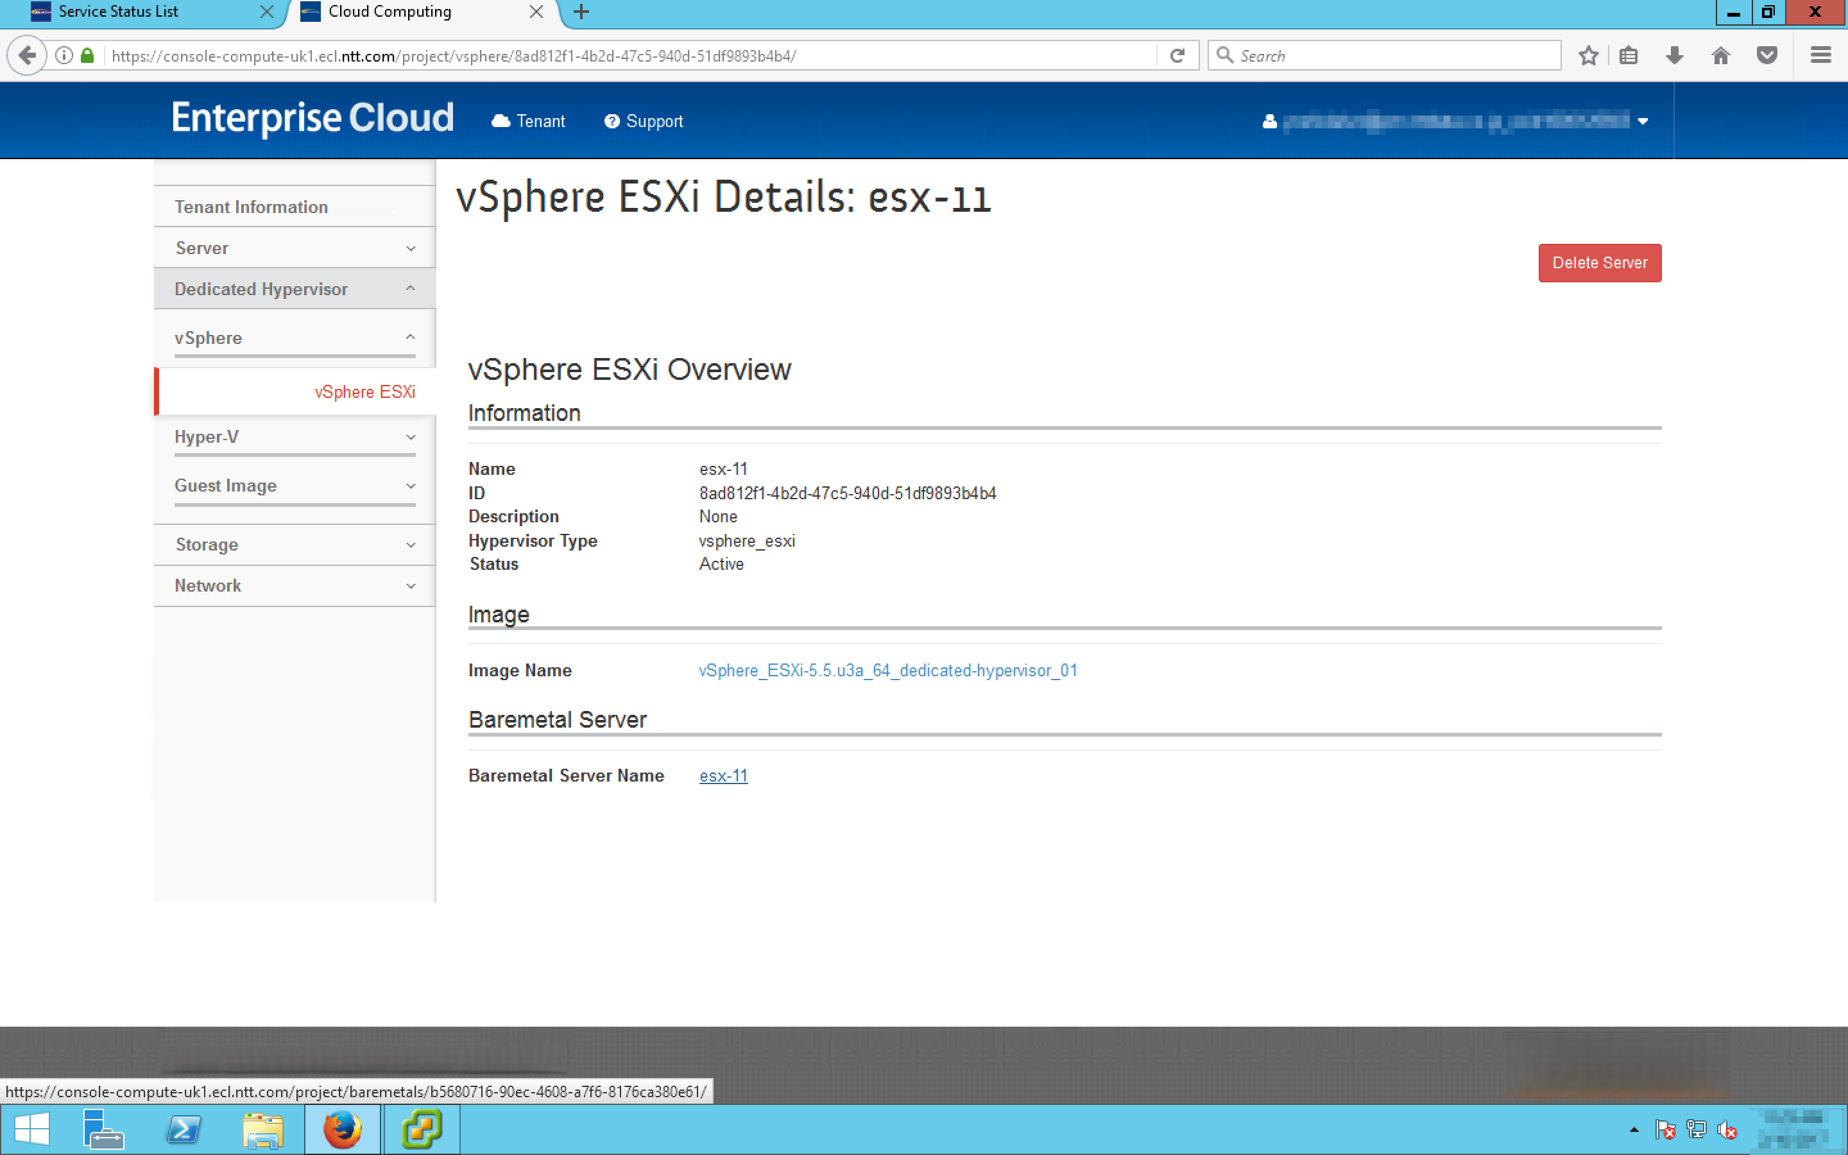Open the Firefox hamburger menu

[1820, 56]
